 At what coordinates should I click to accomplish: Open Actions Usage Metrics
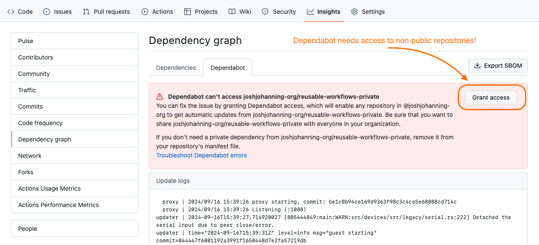pos(49,188)
